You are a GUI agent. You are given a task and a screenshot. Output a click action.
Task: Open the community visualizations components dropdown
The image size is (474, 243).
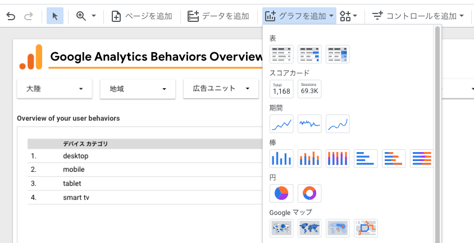click(349, 16)
